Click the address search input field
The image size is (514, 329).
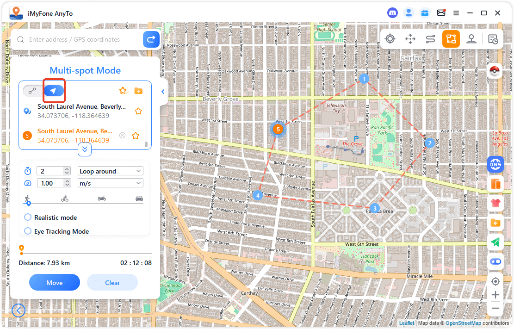(83, 40)
